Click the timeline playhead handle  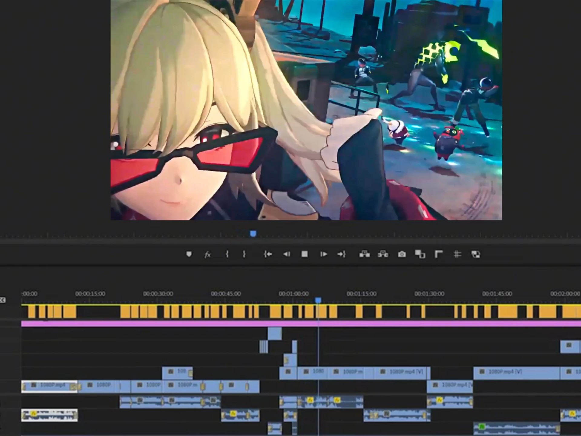(318, 300)
